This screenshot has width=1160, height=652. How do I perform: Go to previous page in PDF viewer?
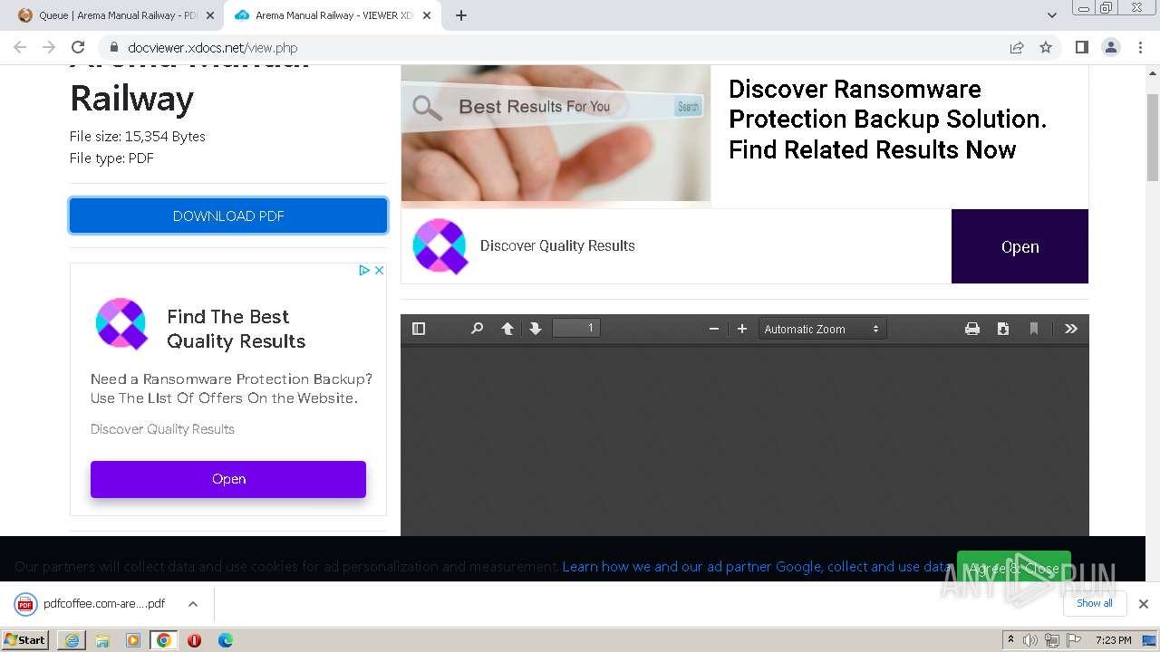(507, 329)
